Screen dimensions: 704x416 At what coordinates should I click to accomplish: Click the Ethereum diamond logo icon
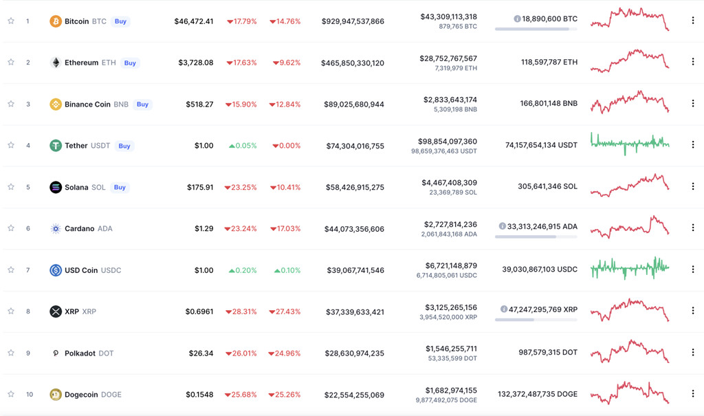[56, 63]
